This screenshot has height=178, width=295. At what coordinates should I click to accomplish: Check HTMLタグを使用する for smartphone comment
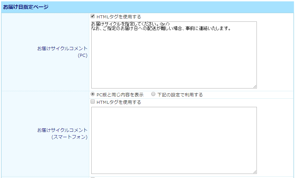pyautogui.click(x=93, y=102)
